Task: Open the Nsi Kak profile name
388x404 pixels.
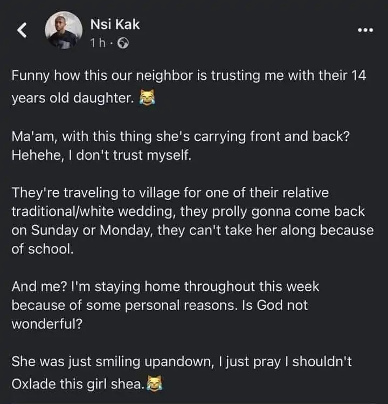Action: tap(115, 23)
